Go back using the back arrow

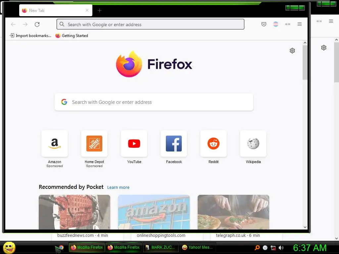(13, 24)
